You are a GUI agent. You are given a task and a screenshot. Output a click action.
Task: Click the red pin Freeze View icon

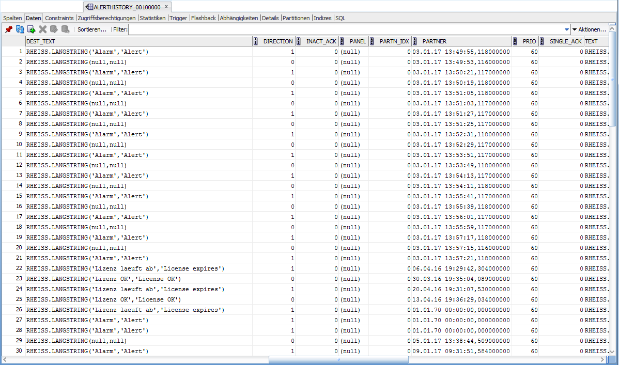(x=9, y=29)
